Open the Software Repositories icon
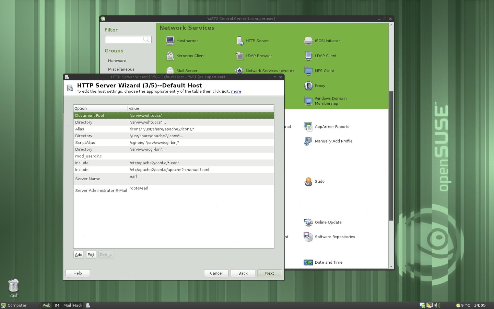Viewport: 494px width, 309px height. click(x=308, y=237)
